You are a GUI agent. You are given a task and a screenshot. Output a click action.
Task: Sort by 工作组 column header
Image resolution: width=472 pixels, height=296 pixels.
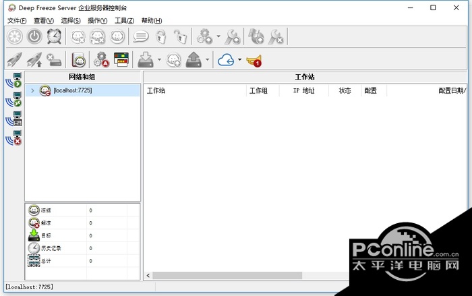point(263,90)
